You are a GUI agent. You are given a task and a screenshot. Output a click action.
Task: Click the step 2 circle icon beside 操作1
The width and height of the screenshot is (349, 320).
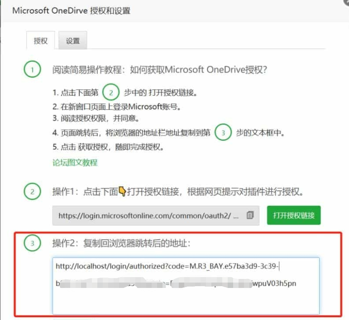coord(32,191)
